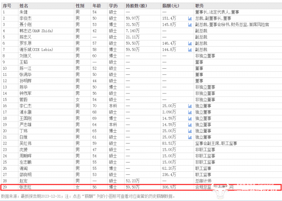Screen dimensions: 282x201
Task: Click salary chart icon for 严志雄
Action: click(190, 125)
